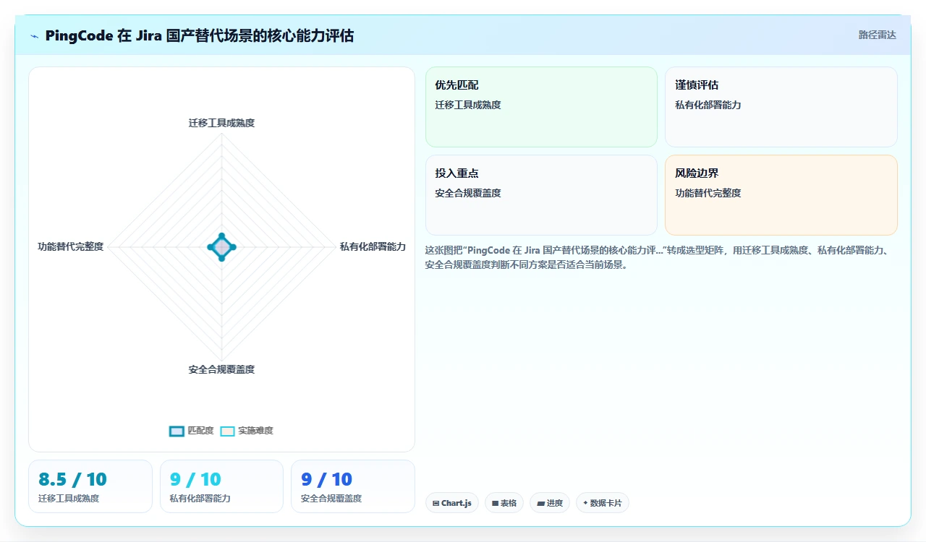The width and height of the screenshot is (926, 542).
Task: Click the 匹配度 legend color box
Action: point(177,431)
